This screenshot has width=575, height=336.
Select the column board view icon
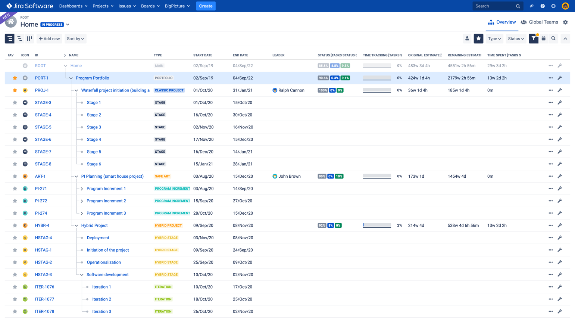[29, 38]
